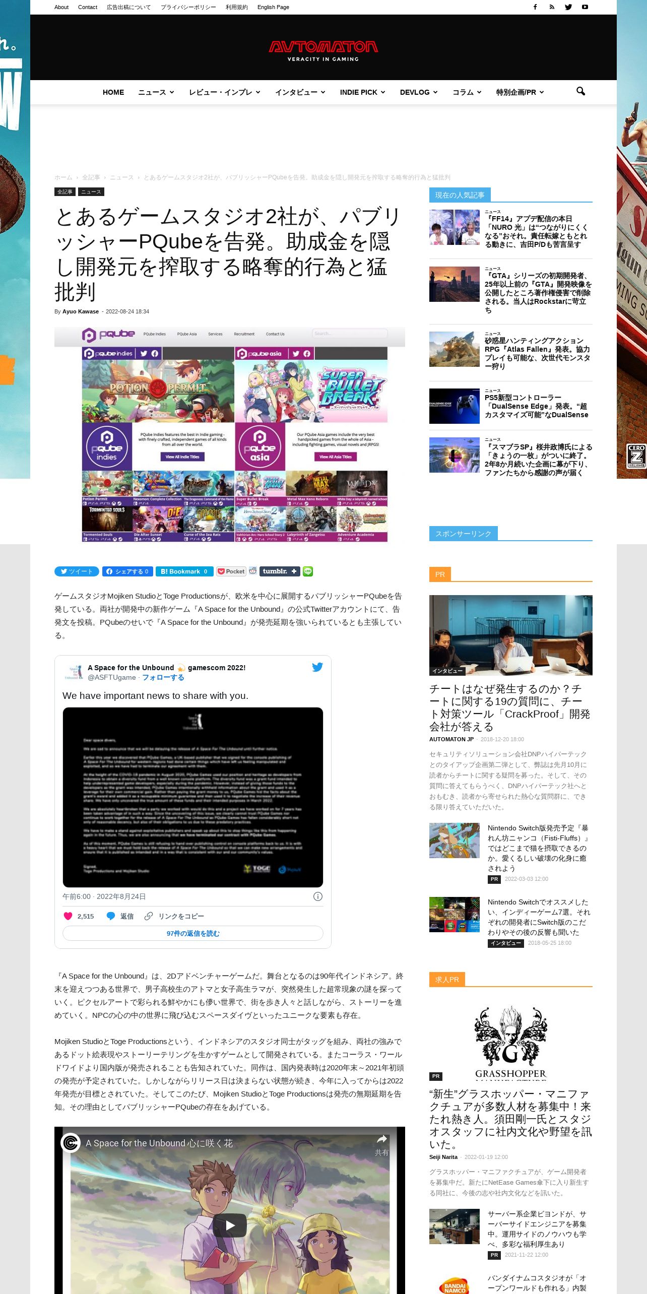The width and height of the screenshot is (647, 1294).
Task: Click the AUTOMATON site logo
Action: click(323, 51)
